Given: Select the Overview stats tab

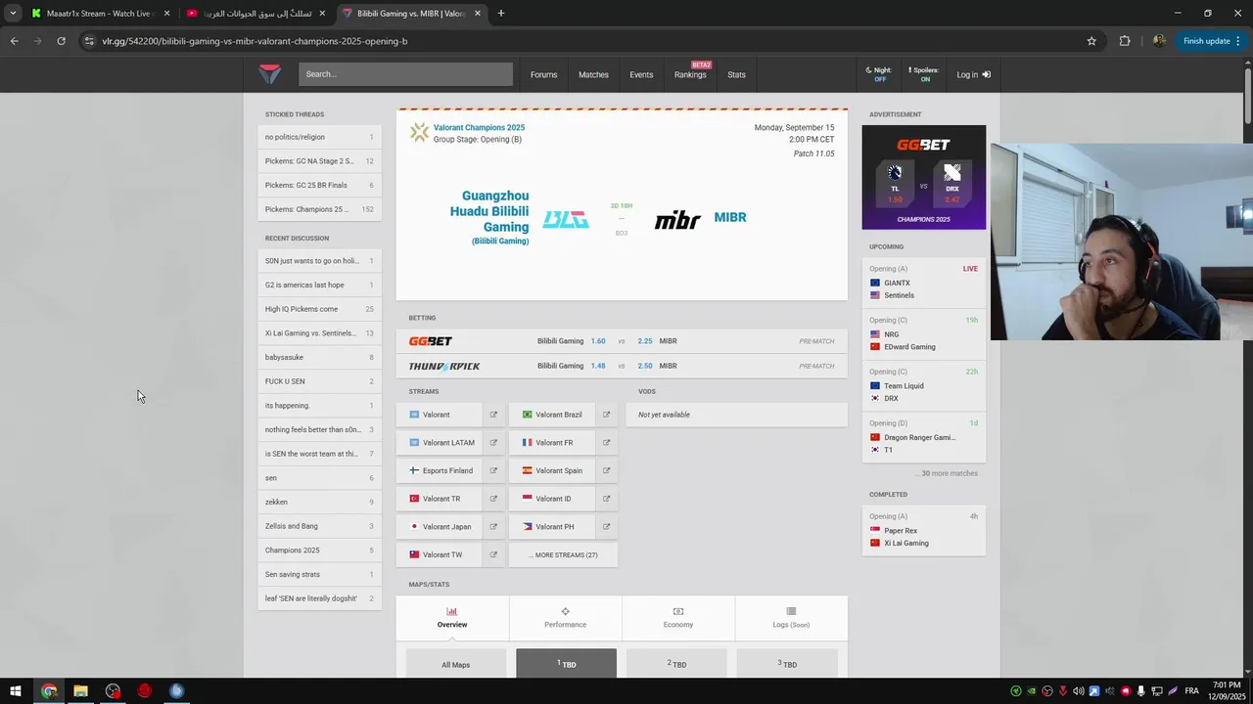Looking at the screenshot, I should click(x=452, y=618).
